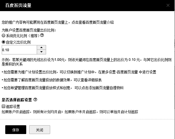Save settings with the 保存 button
Image resolution: width=175 pixels, height=139 pixels.
coord(16,130)
